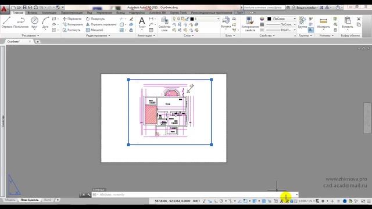Add a new drawing tab with plus
This screenshot has width=372, height=209.
pyautogui.click(x=38, y=42)
